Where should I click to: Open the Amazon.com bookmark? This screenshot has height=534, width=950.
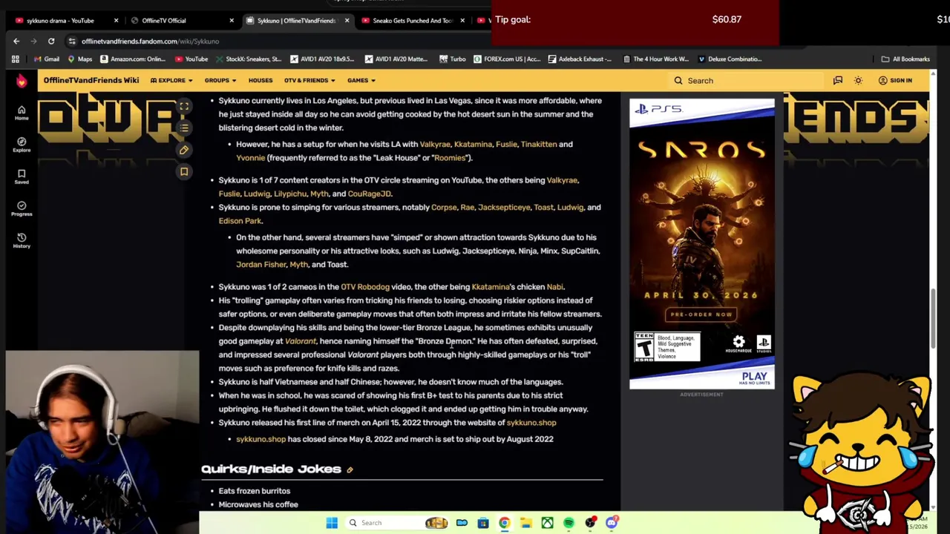(133, 59)
